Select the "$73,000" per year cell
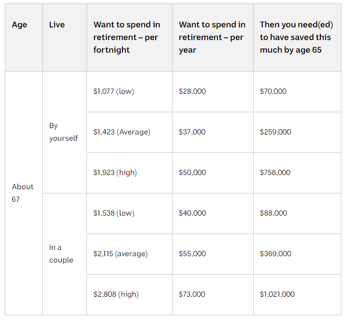This screenshot has height=321, width=344. coord(193,294)
